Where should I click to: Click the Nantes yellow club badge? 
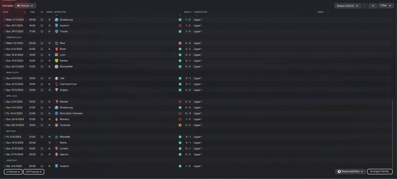pos(56,61)
